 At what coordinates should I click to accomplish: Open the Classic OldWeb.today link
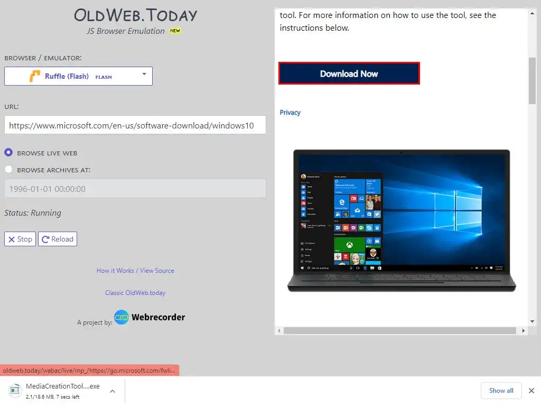[135, 293]
